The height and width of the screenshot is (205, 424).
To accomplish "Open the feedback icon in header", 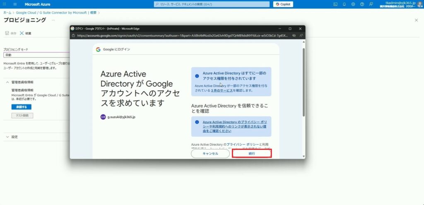I will [371, 4].
